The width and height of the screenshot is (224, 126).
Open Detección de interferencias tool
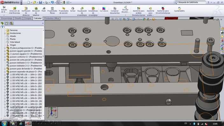[14, 10]
